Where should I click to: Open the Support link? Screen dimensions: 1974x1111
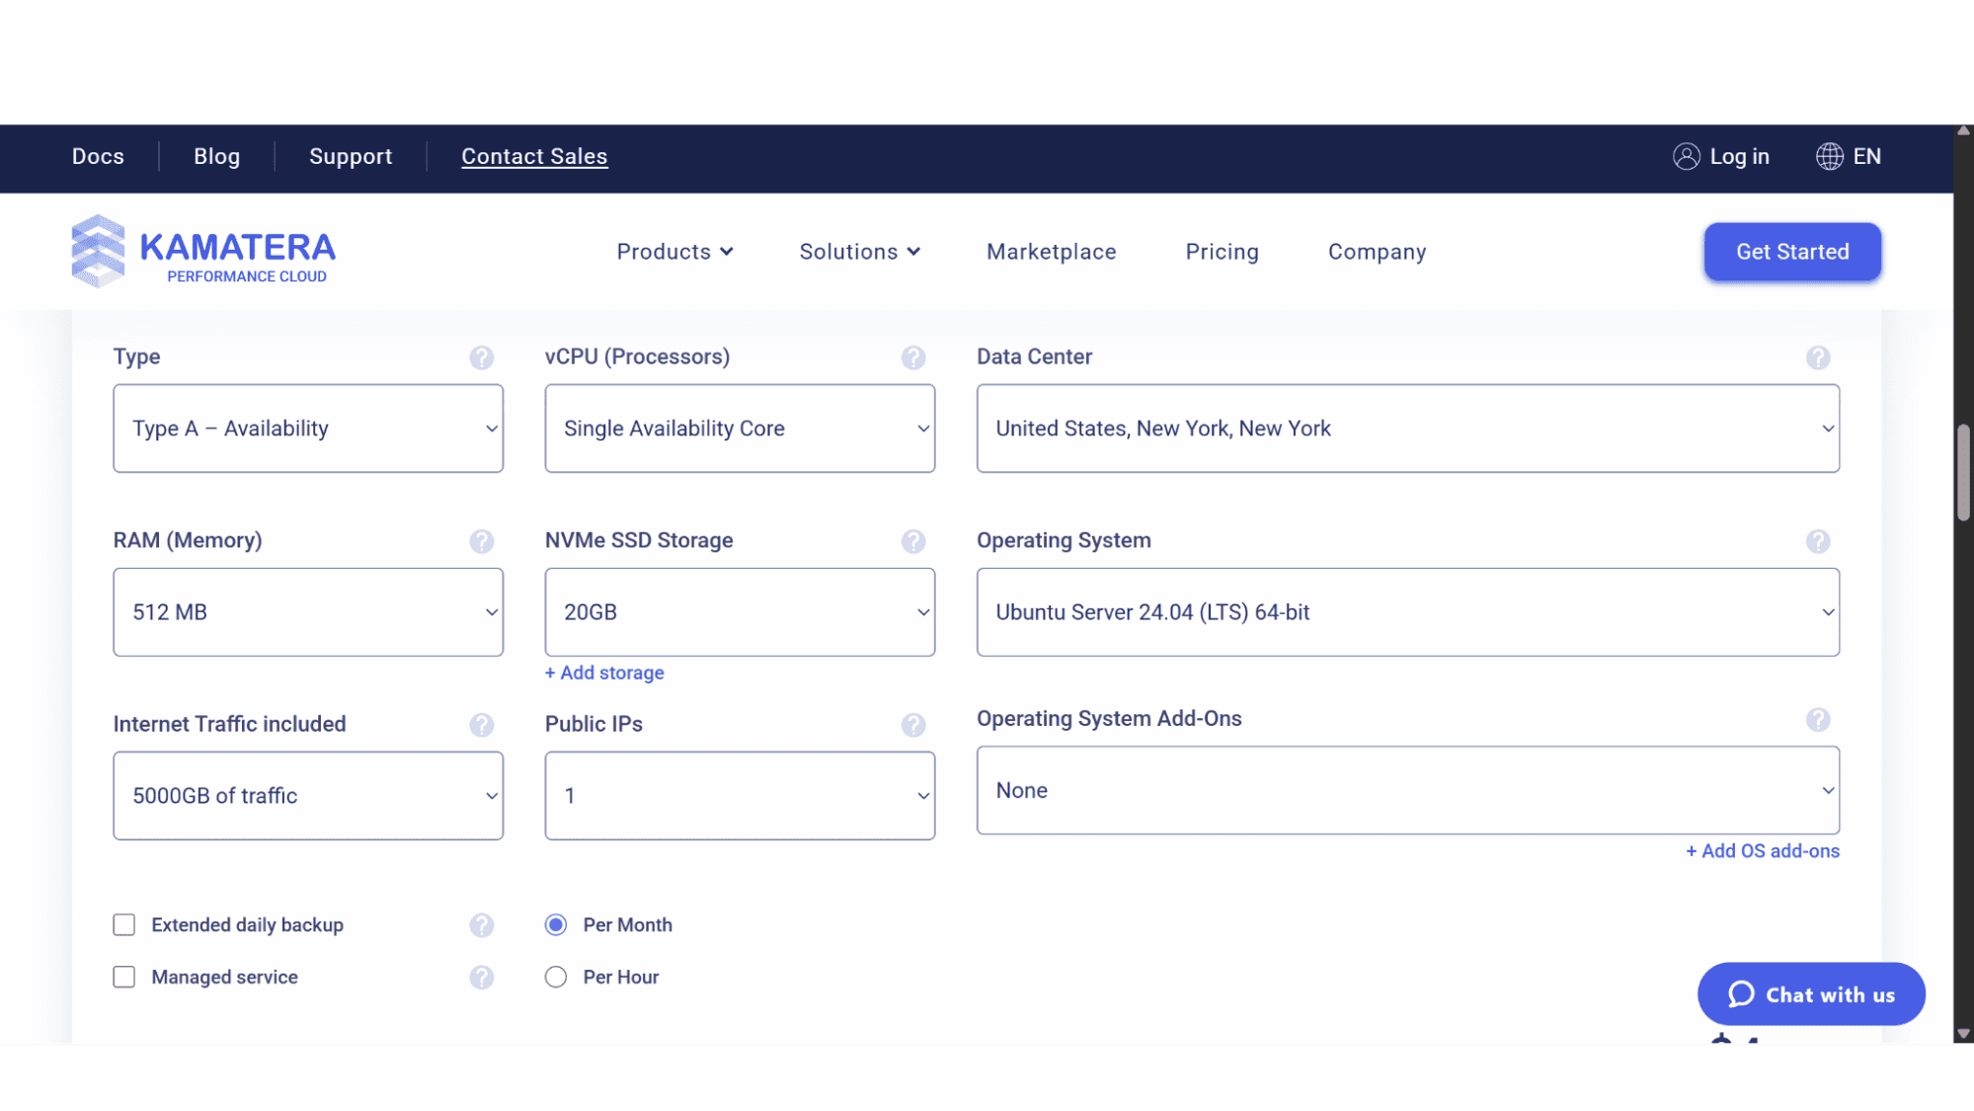351,156
